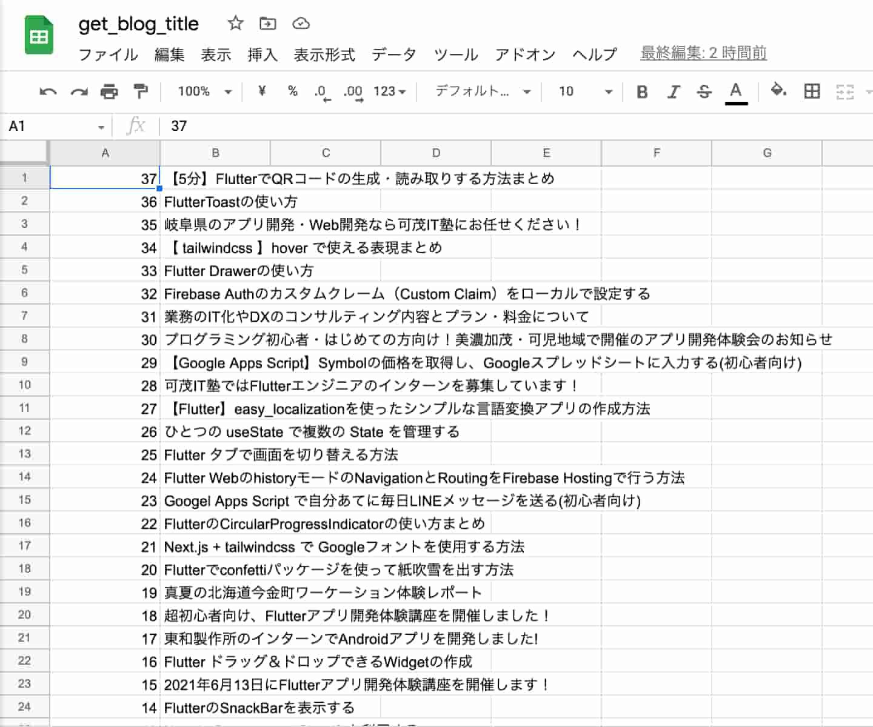Viewport: 873px width, 727px height.
Task: Select the Firebase Auth Custom Claim title cell
Action: click(x=215, y=294)
